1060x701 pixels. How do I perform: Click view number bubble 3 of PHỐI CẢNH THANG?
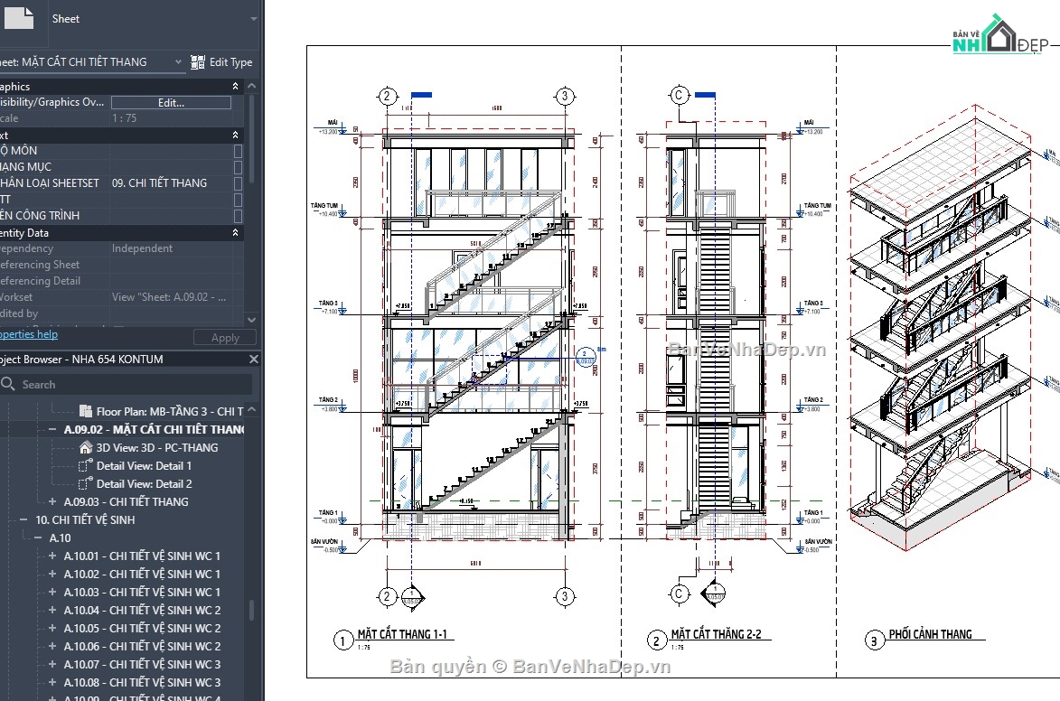874,640
